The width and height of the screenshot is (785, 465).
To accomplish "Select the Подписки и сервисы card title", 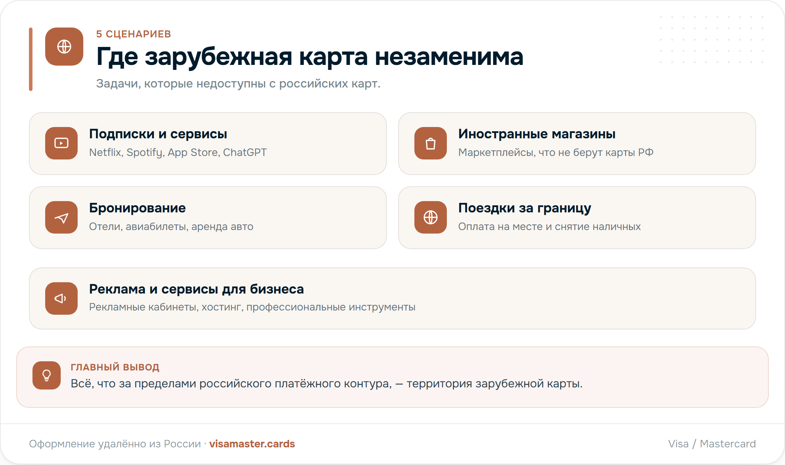I will (x=158, y=134).
